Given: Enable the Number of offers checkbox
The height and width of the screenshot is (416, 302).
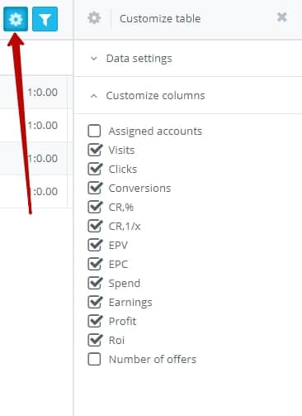Looking at the screenshot, I should point(94,359).
